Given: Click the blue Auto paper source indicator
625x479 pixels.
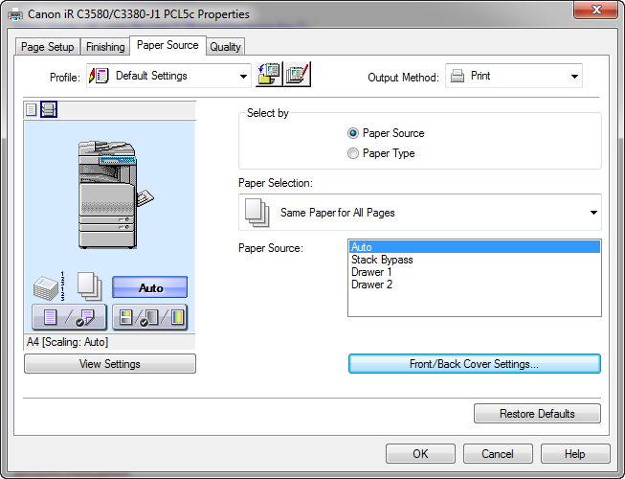Looking at the screenshot, I should pyautogui.click(x=150, y=287).
